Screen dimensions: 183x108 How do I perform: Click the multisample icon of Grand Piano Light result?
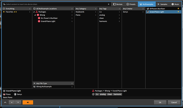pos(148,12)
